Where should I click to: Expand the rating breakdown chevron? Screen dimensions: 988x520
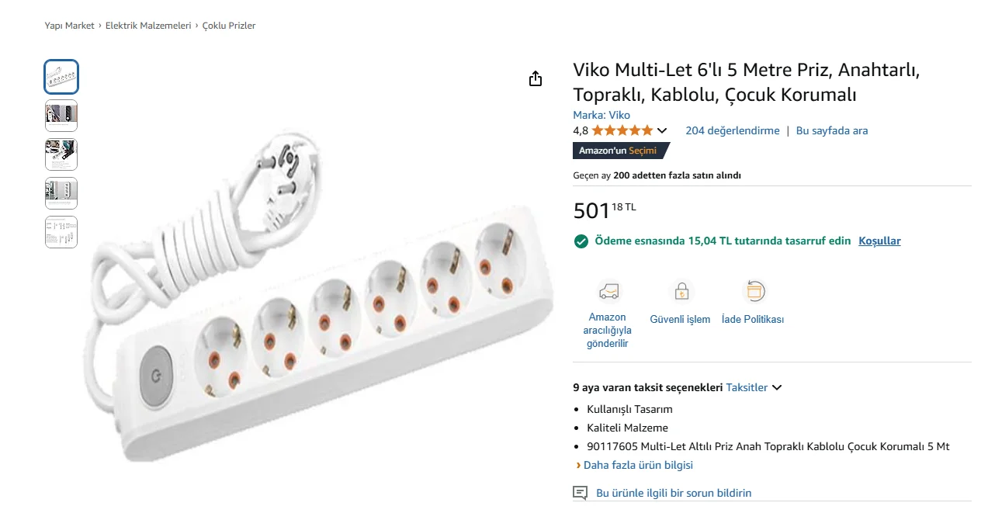click(x=662, y=130)
